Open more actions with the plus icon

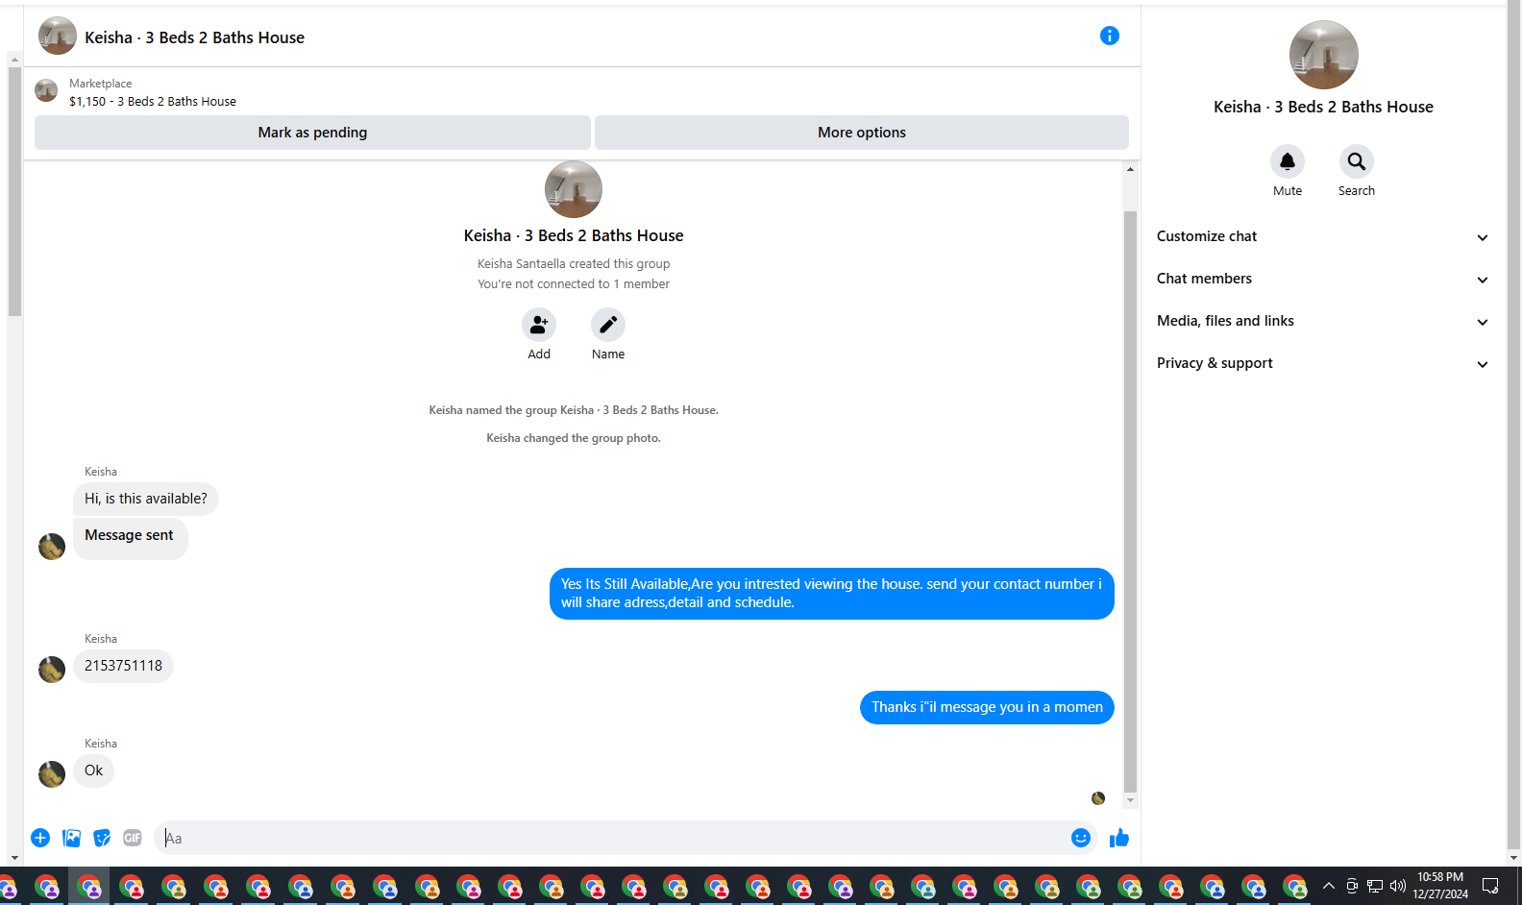(x=40, y=838)
